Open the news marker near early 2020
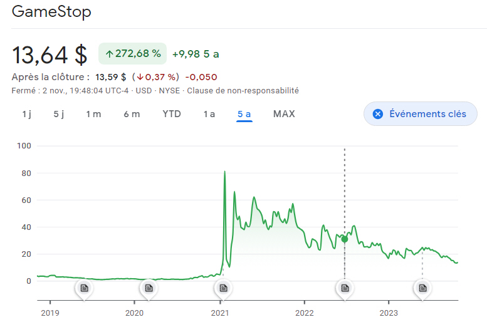This screenshot has height=327, width=487. pos(149,288)
